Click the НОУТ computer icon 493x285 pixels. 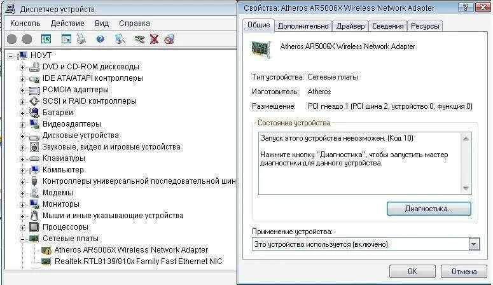point(23,55)
